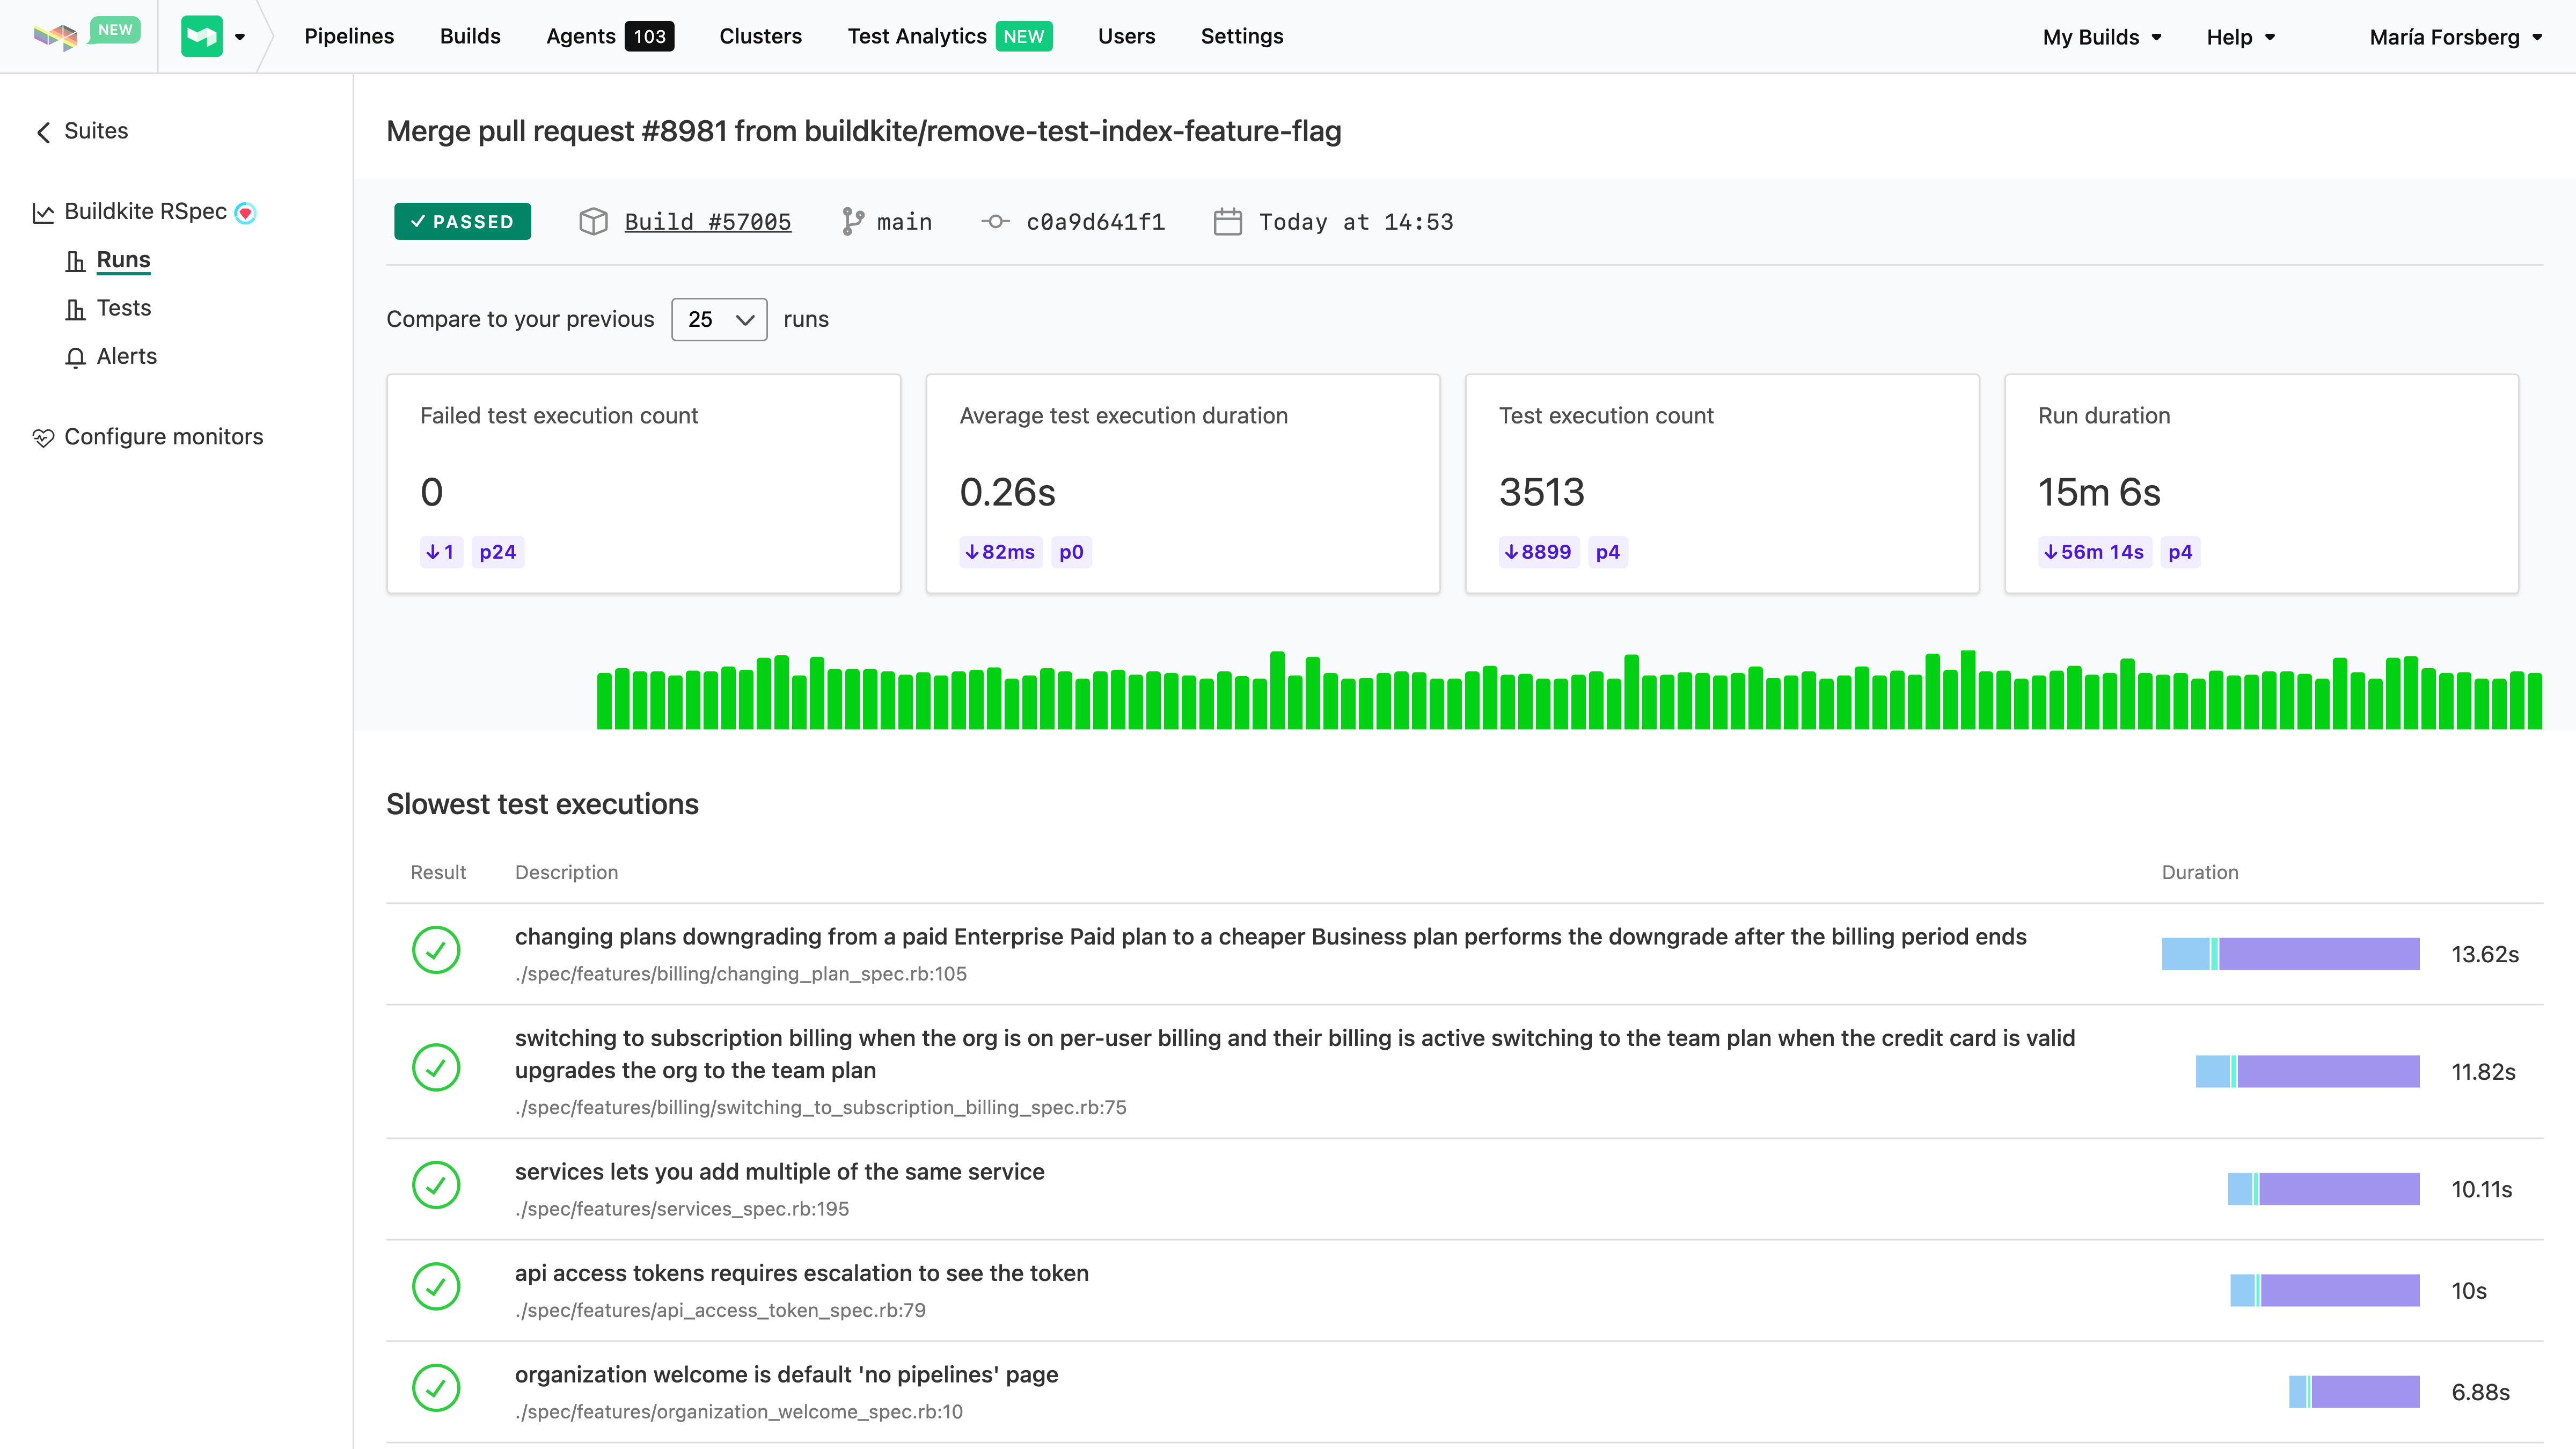Open the switching to subscription billing test
The image size is (2576, 1449).
pos(1295,1054)
